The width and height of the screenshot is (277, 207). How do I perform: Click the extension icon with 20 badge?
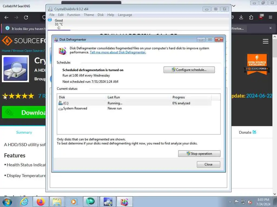[261, 17]
